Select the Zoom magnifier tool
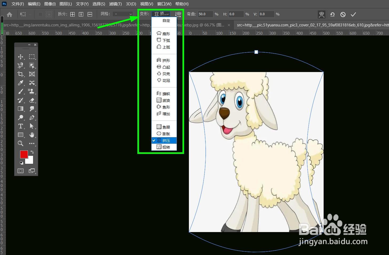Image resolution: width=389 pixels, height=255 pixels. (x=20, y=144)
